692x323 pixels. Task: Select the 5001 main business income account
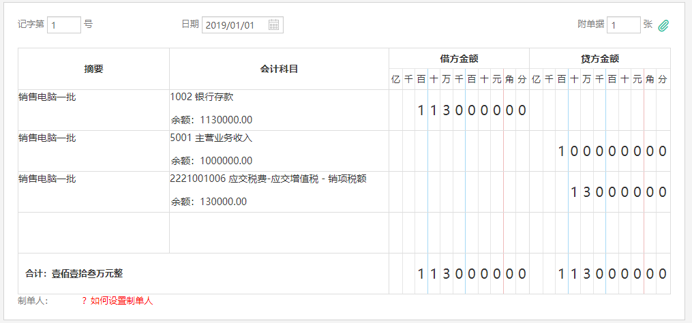pyautogui.click(x=279, y=151)
